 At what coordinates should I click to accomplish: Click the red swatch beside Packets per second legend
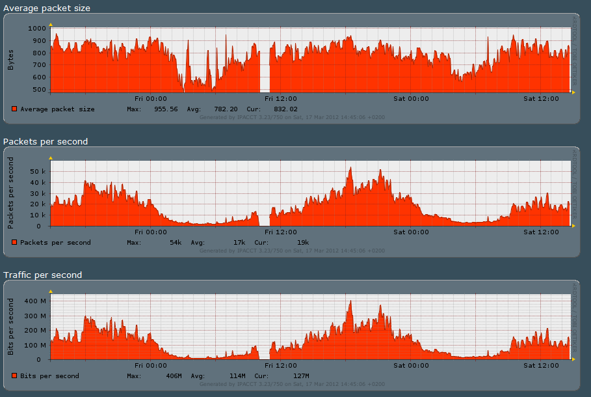(x=14, y=243)
